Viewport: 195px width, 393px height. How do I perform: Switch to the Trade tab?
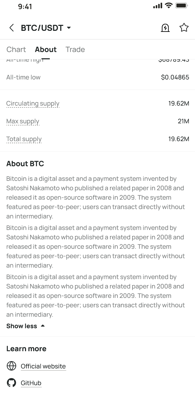(x=75, y=49)
